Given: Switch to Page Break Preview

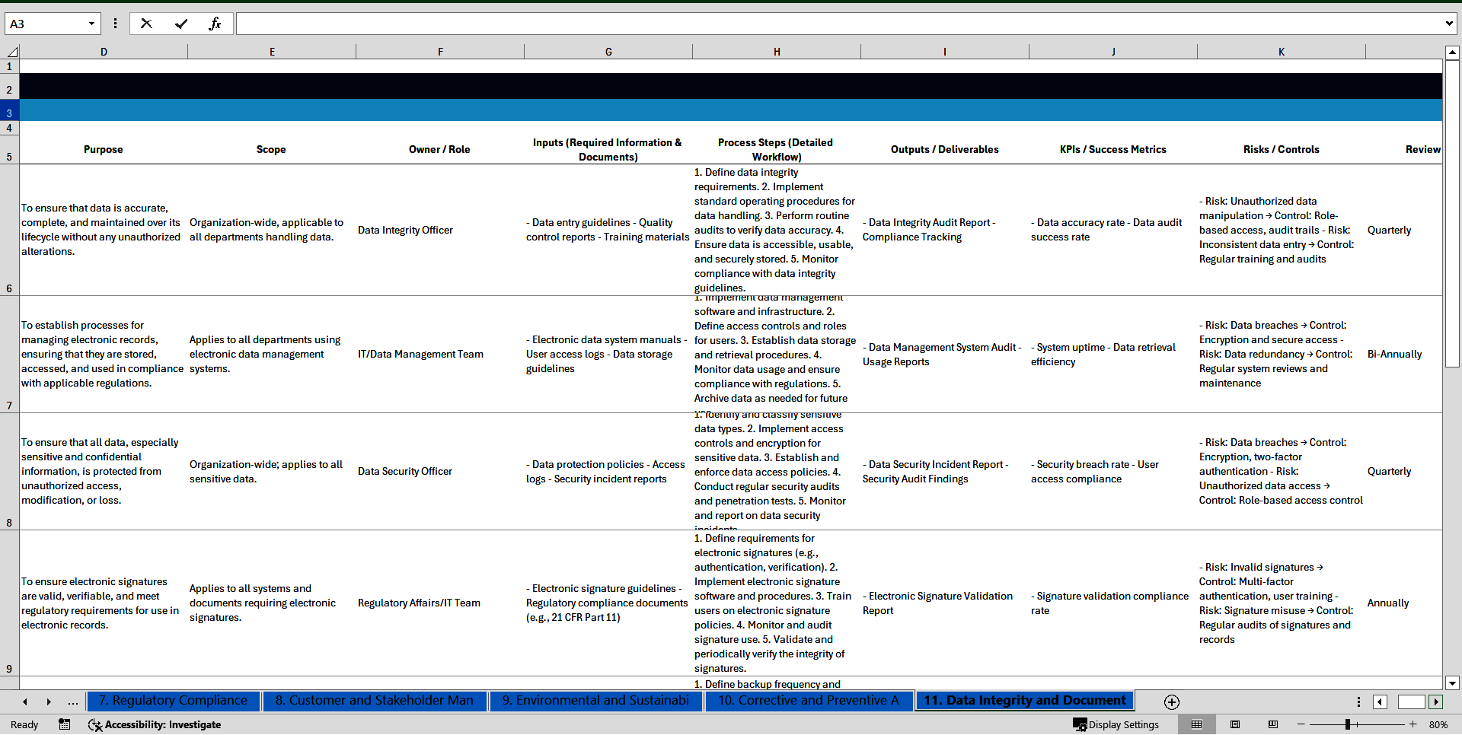Looking at the screenshot, I should [1272, 724].
